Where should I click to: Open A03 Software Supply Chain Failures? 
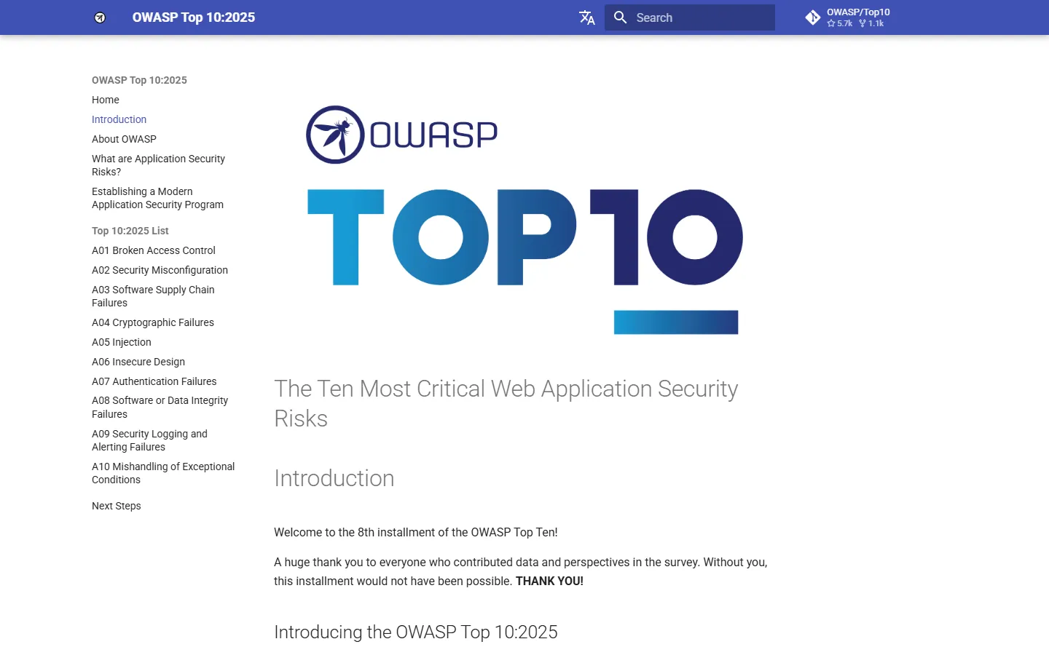pyautogui.click(x=153, y=296)
